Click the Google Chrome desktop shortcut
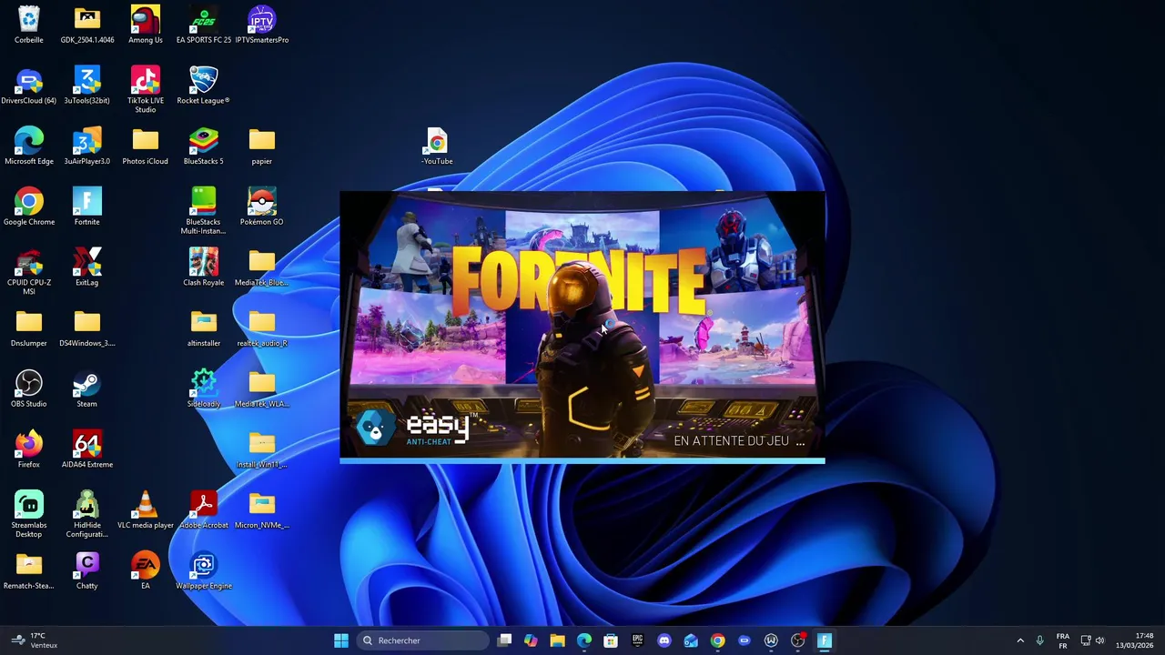1165x655 pixels. coord(29,207)
